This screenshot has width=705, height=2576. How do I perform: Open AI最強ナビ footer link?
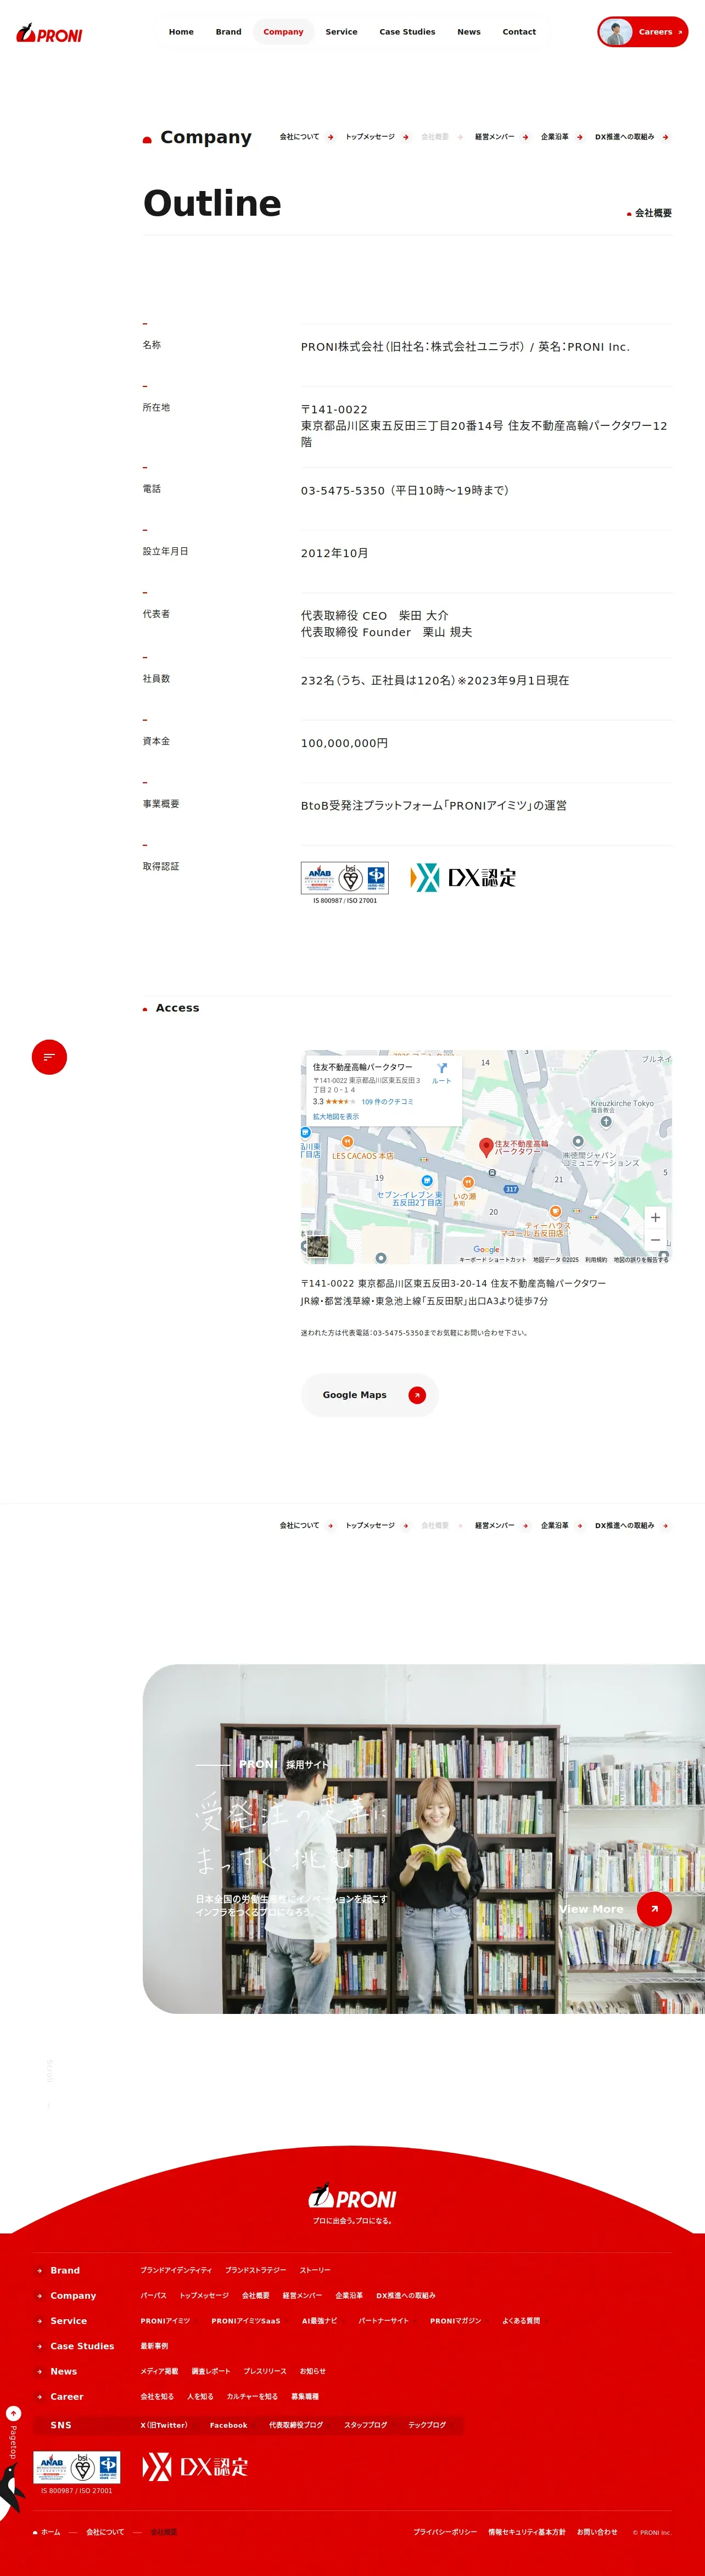point(319,2321)
